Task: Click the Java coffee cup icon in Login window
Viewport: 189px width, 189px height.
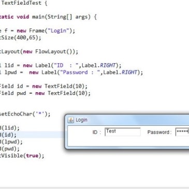Action: pyautogui.click(x=70, y=120)
